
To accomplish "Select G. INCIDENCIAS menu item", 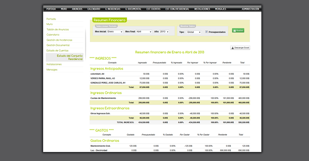I will (113, 9).
